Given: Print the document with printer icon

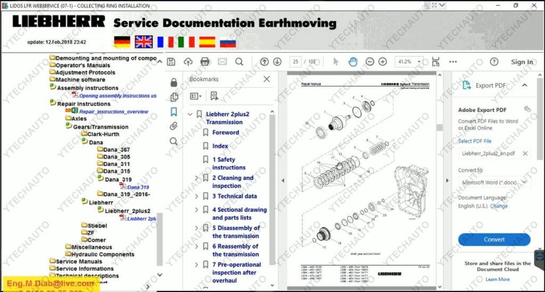Looking at the screenshot, I should [x=205, y=62].
